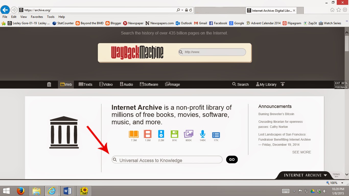Select the Software nav tab
The image size is (349, 196).
pos(149,84)
